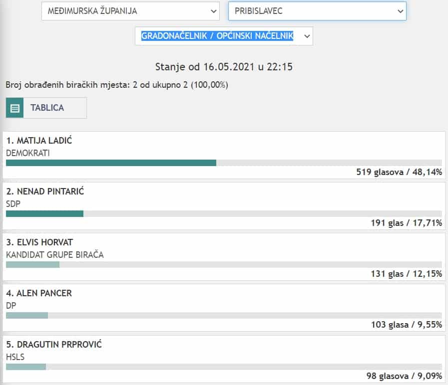Screen dimensions: 448x385
Task: Click the 519 glasova / 48,14% result text
Action: 399,172
